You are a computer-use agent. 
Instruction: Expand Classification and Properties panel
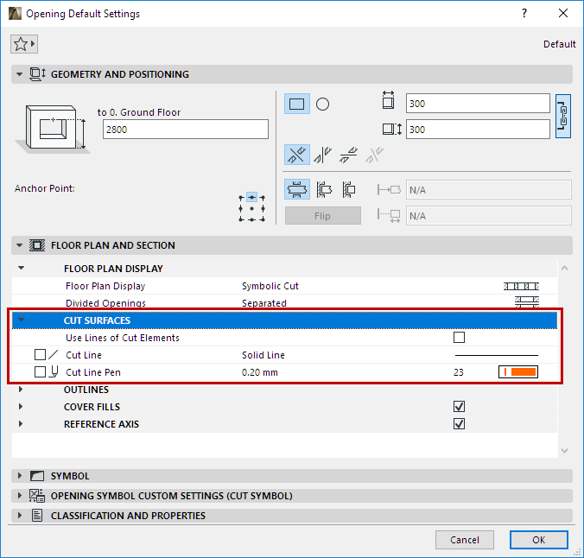tap(20, 516)
